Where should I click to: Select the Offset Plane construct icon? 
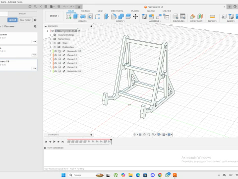point(193,16)
